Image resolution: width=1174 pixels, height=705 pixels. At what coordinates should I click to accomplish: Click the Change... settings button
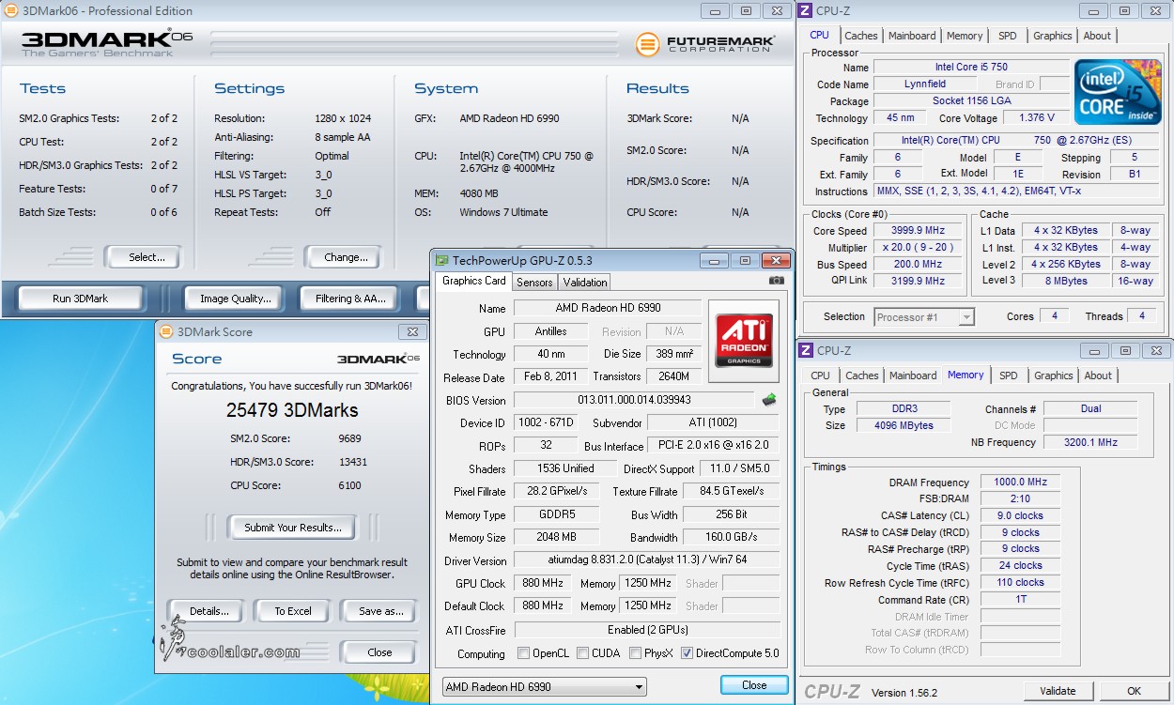click(x=346, y=257)
